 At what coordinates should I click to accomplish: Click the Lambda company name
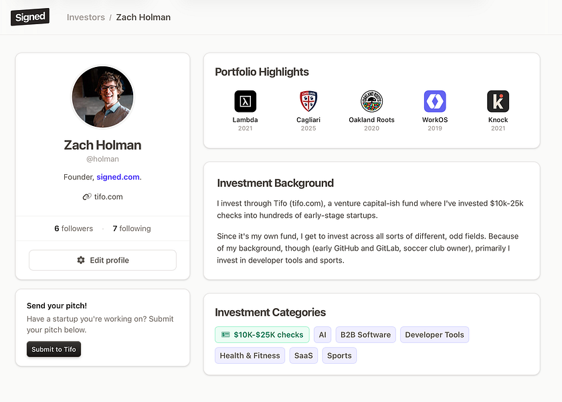click(245, 120)
